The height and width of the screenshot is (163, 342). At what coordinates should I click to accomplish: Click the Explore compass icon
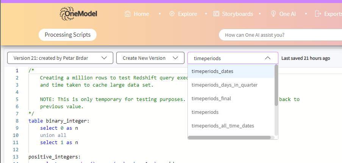pyautogui.click(x=172, y=14)
